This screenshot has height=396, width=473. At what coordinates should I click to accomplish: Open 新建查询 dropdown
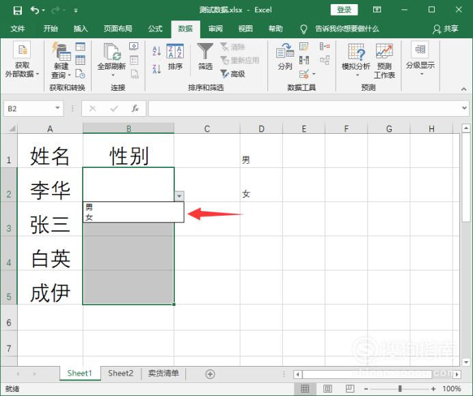tap(62, 60)
